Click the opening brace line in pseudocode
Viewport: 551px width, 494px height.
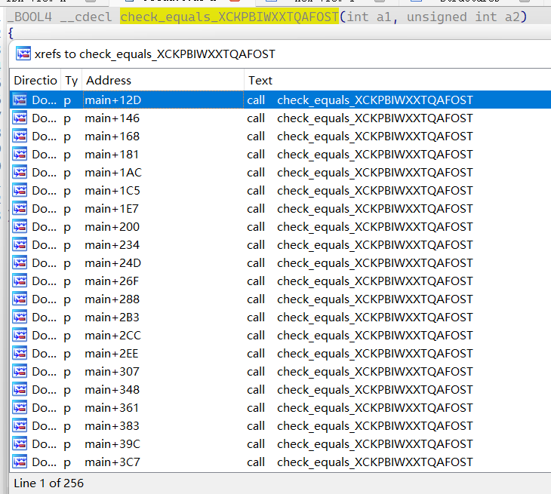(x=11, y=33)
